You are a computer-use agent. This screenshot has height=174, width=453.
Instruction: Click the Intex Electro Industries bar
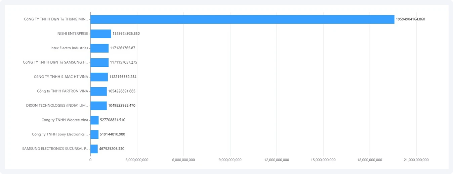click(x=99, y=48)
